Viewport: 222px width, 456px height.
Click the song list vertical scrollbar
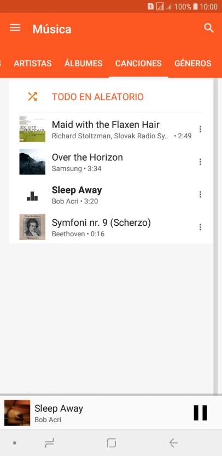215,236
